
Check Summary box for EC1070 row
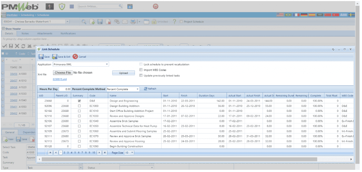click(x=80, y=136)
